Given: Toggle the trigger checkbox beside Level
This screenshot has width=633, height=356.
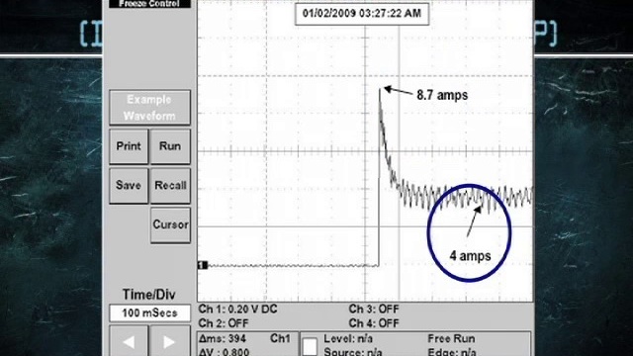Looking at the screenshot, I should pos(310,347).
